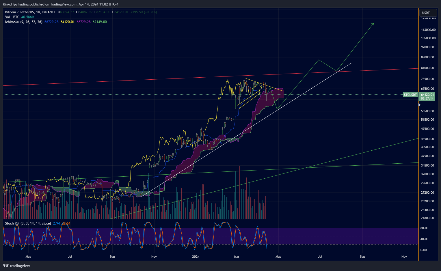Click the 29600.00 price axis label
The width and height of the screenshot is (441, 271).
click(x=428, y=183)
